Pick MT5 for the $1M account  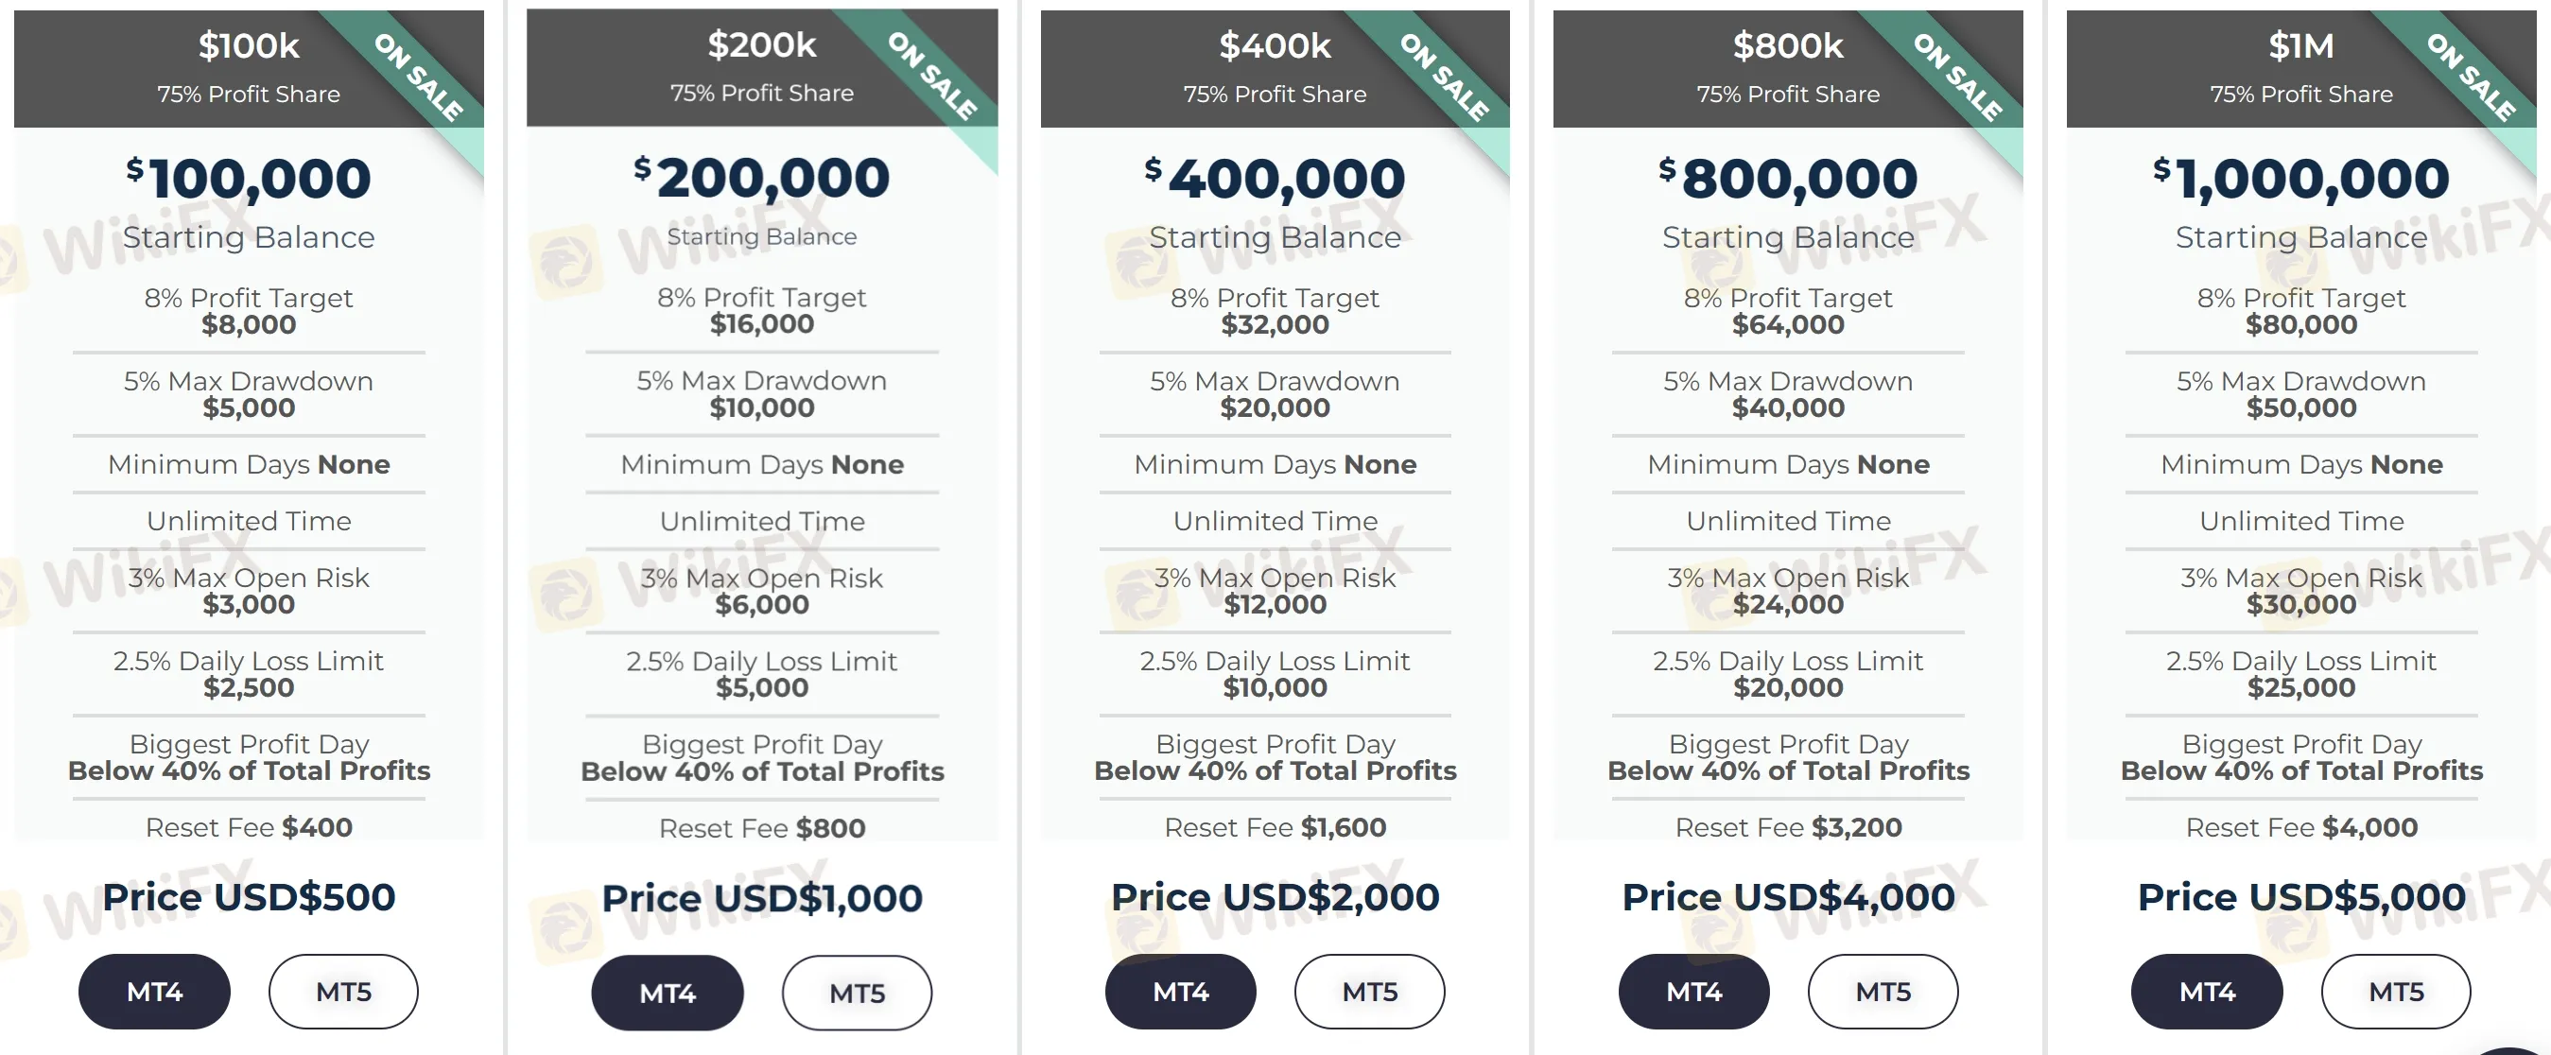point(2396,992)
